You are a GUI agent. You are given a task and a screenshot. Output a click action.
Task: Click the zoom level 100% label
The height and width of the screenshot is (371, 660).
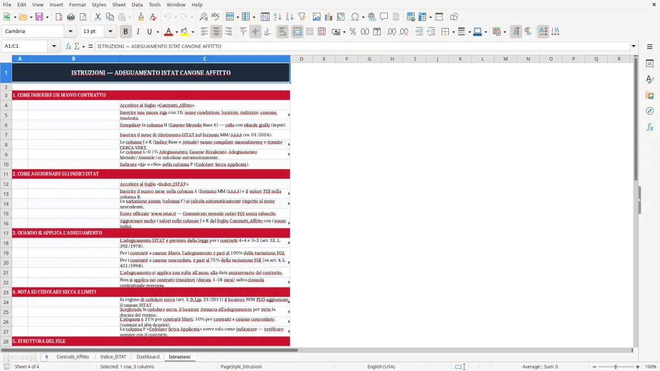(x=651, y=367)
